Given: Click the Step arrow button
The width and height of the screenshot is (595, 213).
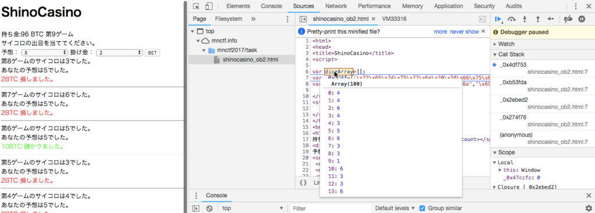Looking at the screenshot, I should tap(551, 19).
